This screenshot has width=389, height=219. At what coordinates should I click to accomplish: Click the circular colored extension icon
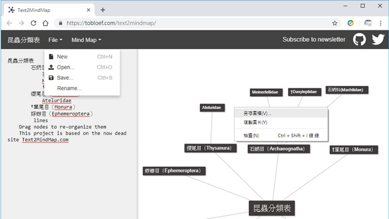coord(351,23)
